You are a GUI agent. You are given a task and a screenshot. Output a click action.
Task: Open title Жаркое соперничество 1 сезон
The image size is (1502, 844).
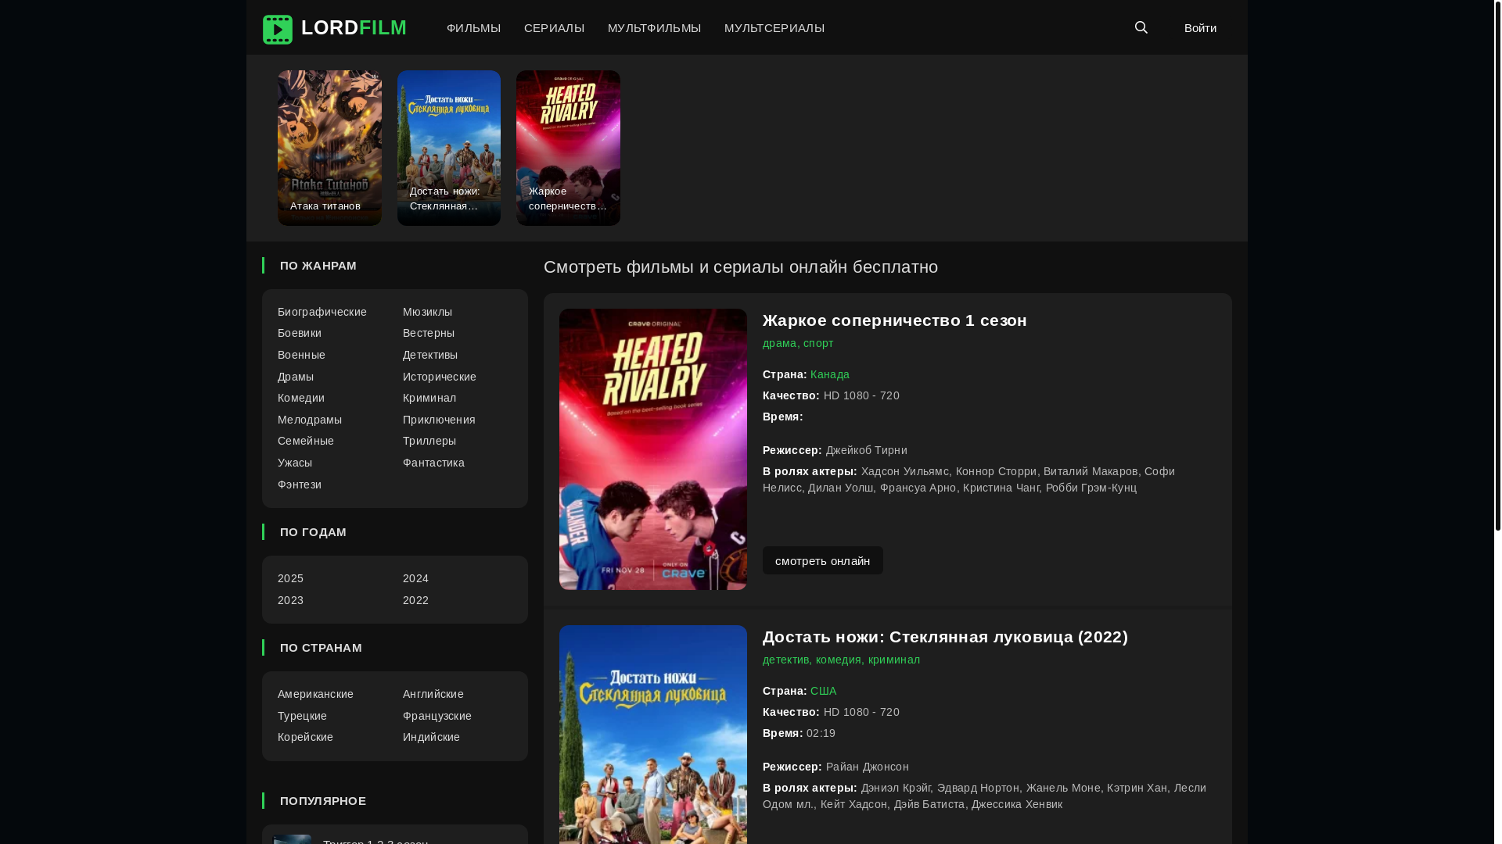coord(894,320)
